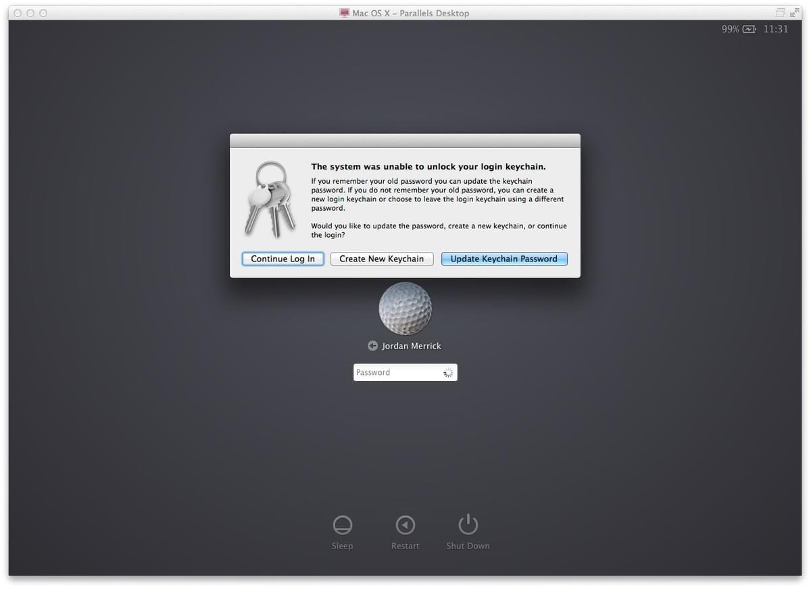The width and height of the screenshot is (811, 589).
Task: Click the 11:31 clock
Action: [776, 29]
